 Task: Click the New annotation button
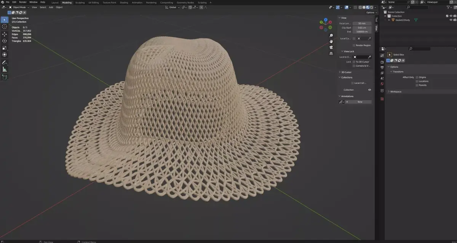[360, 102]
